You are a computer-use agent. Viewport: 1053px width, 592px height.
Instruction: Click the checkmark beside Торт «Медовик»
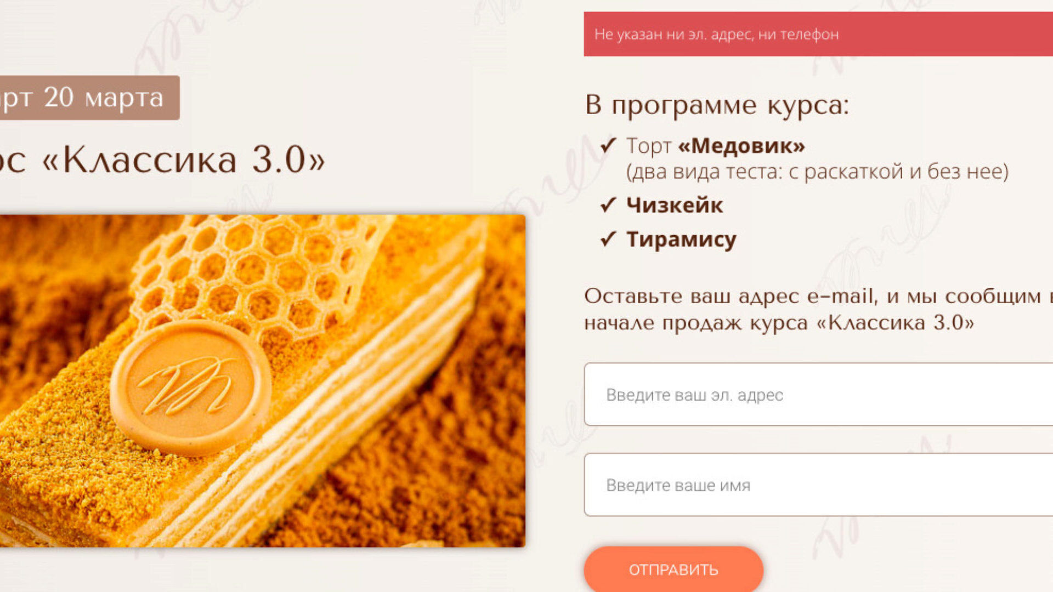pos(608,145)
